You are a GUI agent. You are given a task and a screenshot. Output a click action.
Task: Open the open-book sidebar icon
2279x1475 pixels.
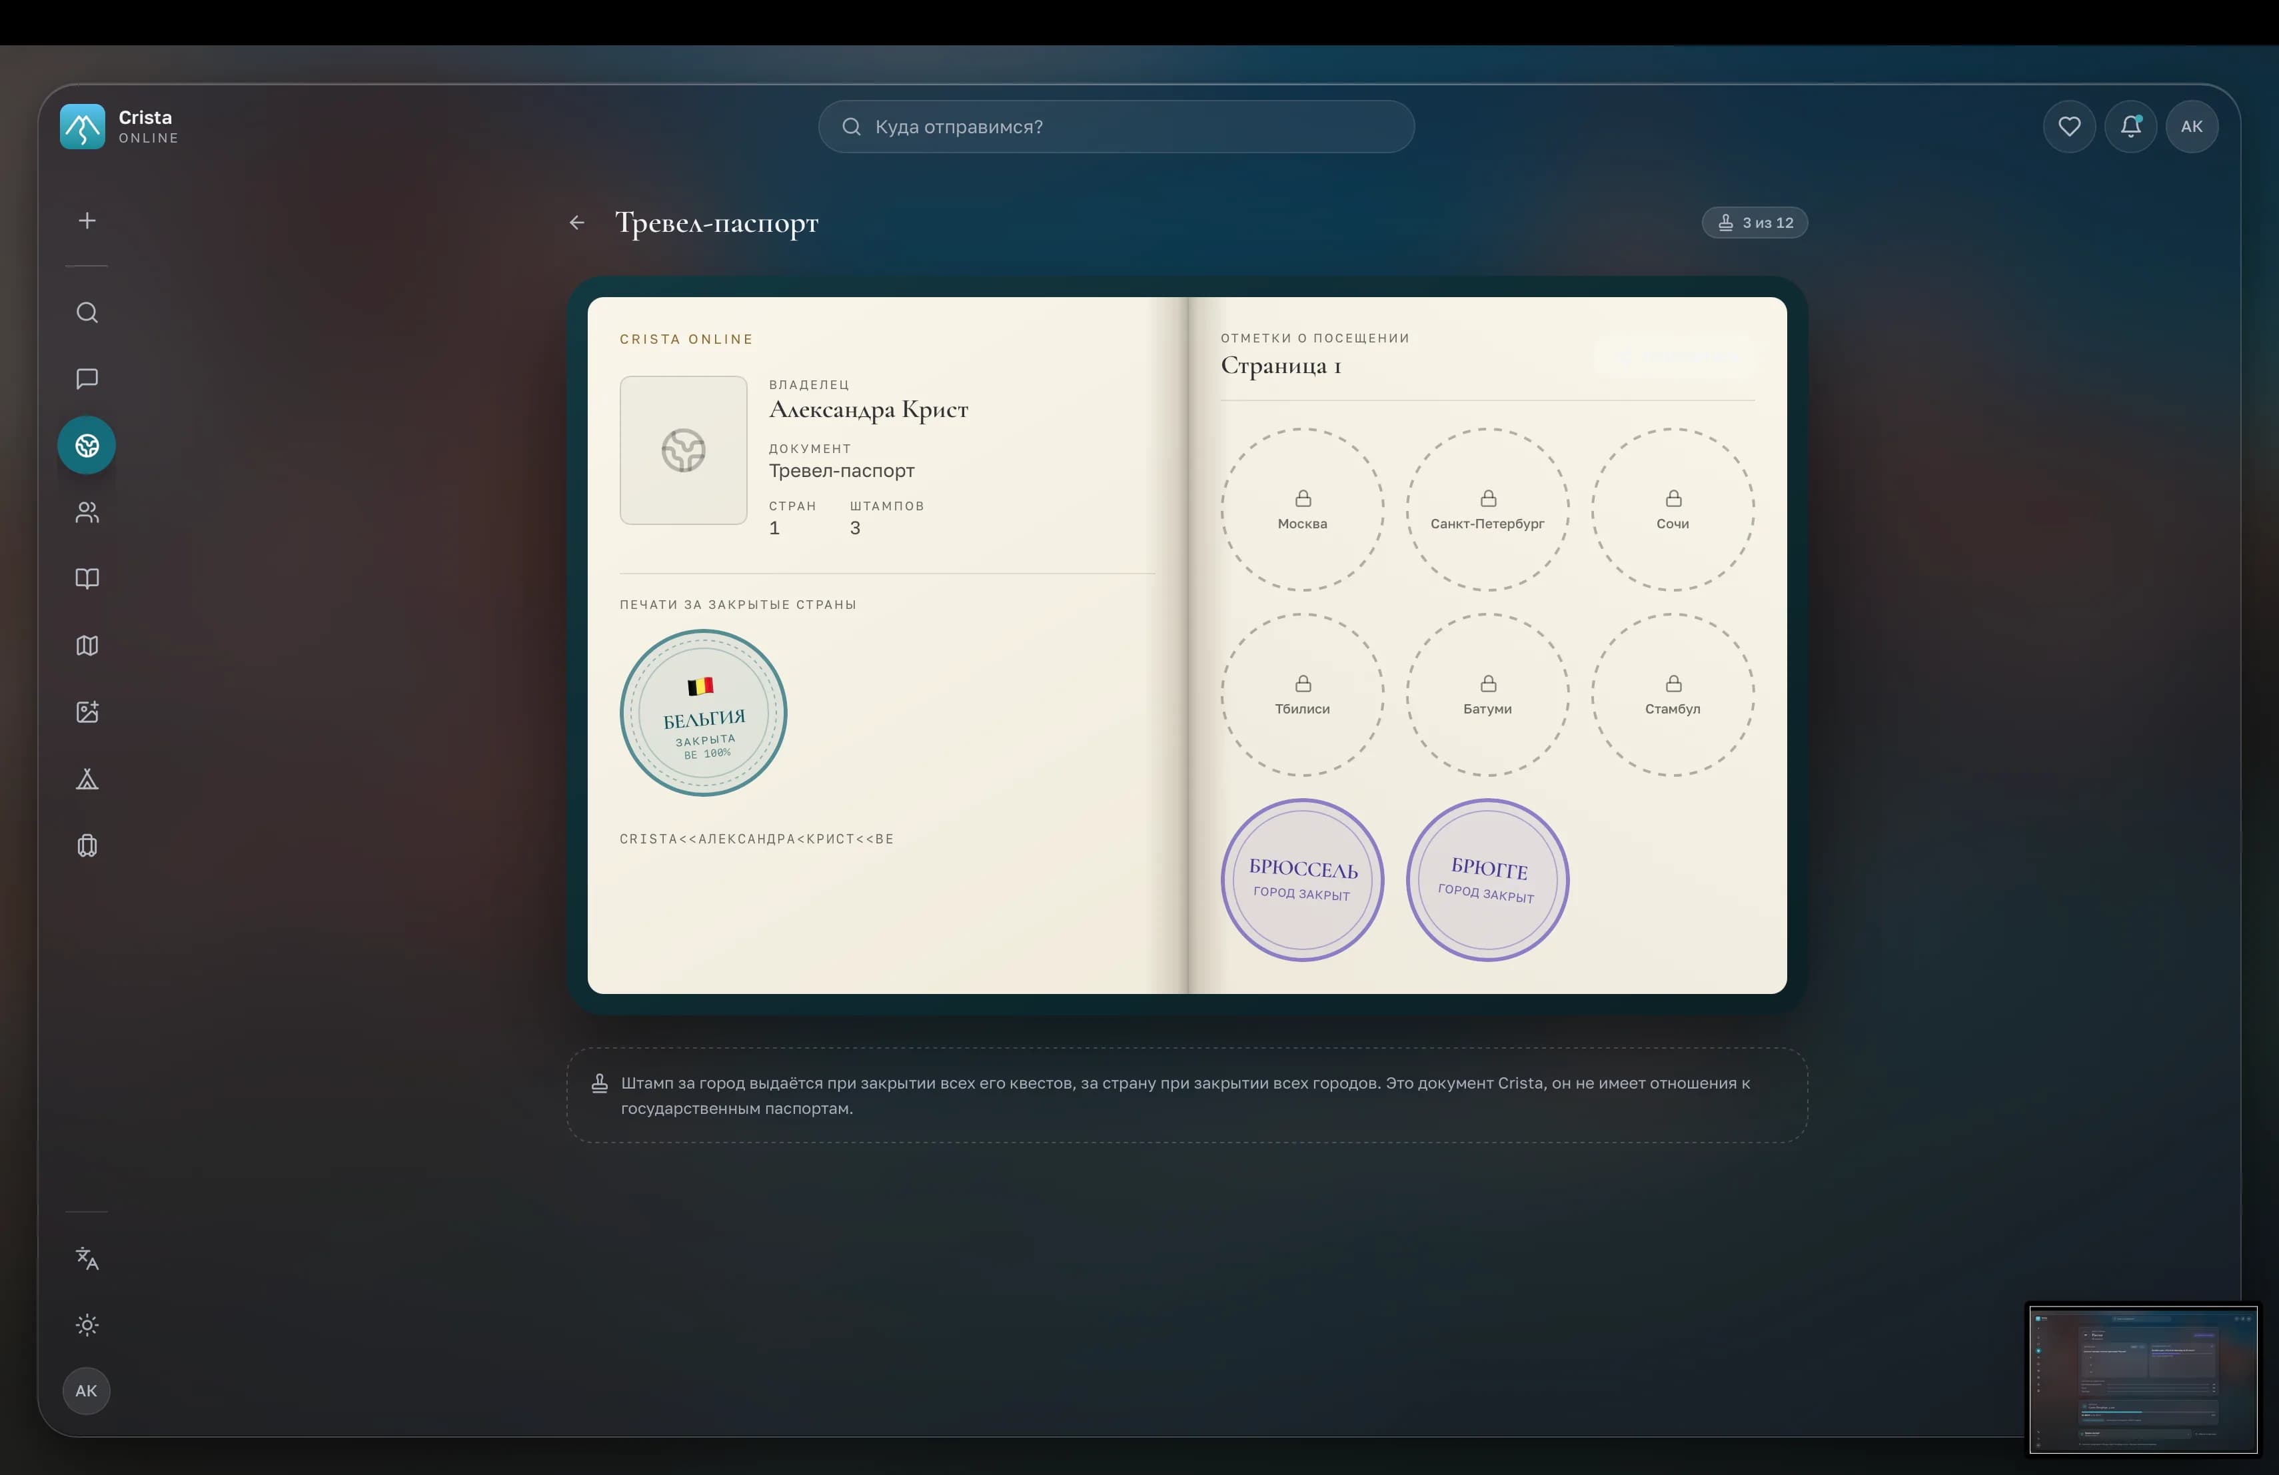click(x=87, y=579)
